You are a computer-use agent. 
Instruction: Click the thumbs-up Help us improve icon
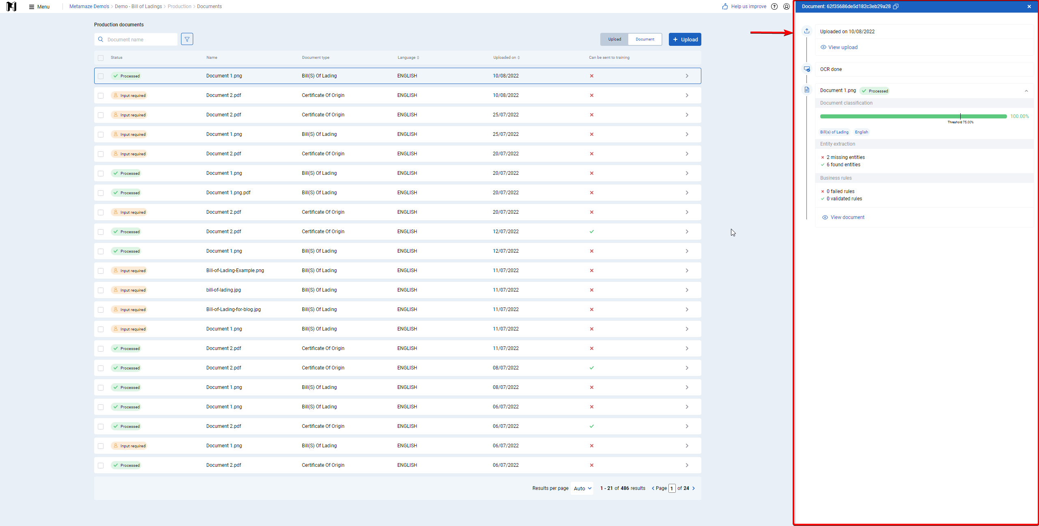click(x=725, y=6)
